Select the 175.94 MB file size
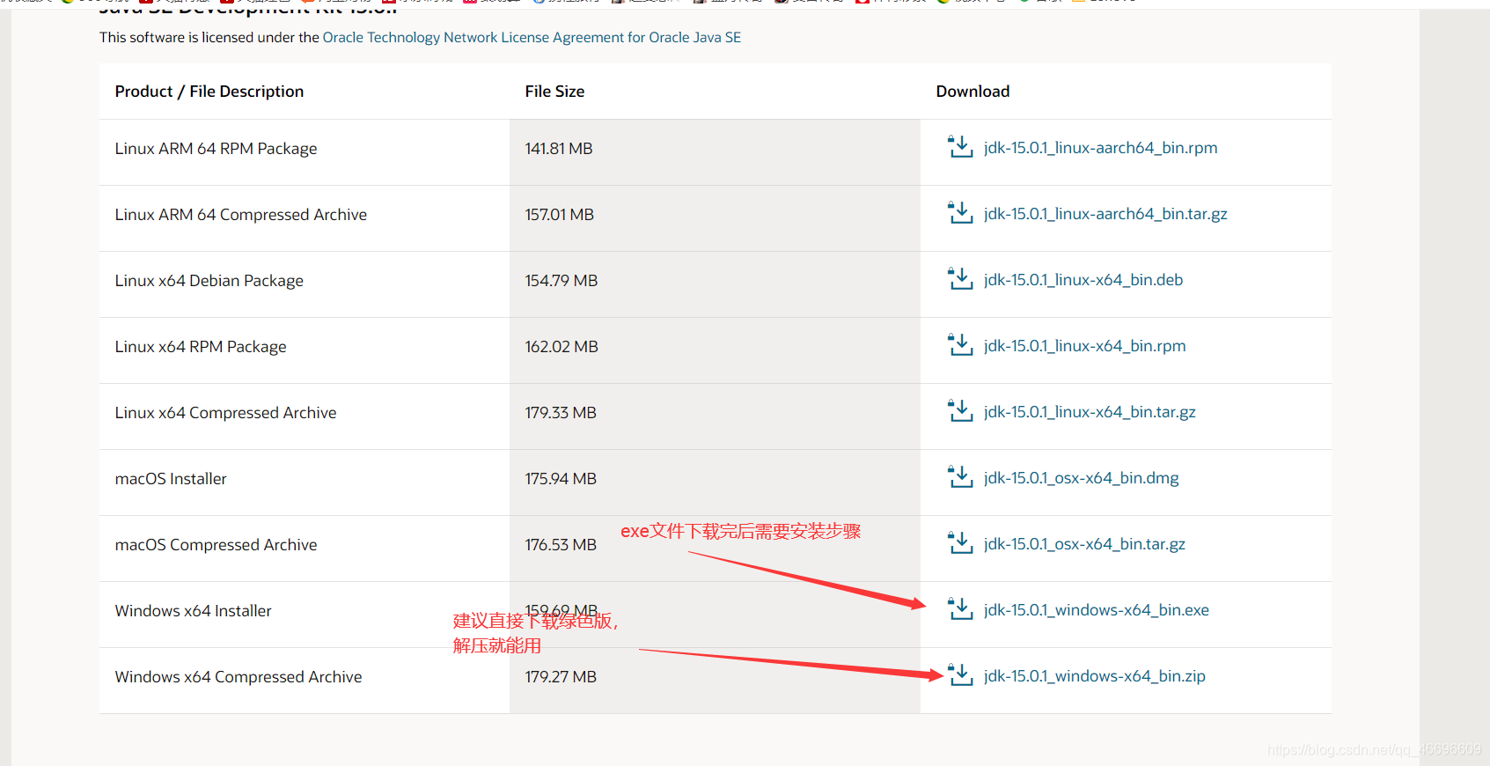The width and height of the screenshot is (1490, 766). tap(561, 479)
